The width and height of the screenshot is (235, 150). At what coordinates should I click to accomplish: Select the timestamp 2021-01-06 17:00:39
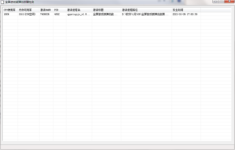(186, 14)
